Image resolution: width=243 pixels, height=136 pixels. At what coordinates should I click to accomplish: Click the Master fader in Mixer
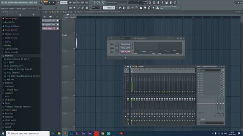(128, 99)
